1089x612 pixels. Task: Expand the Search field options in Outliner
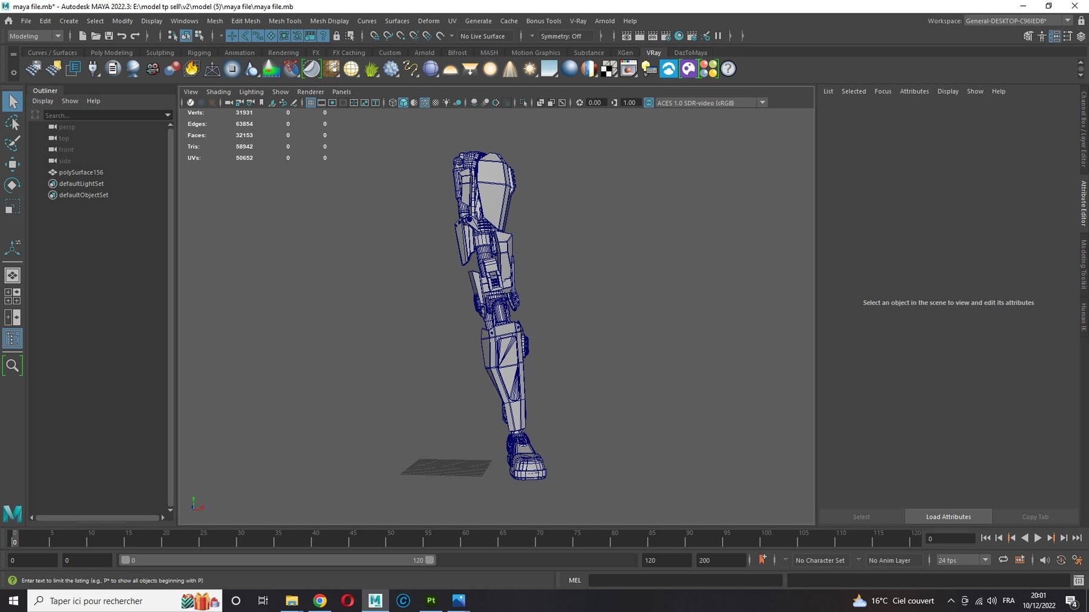click(x=168, y=115)
